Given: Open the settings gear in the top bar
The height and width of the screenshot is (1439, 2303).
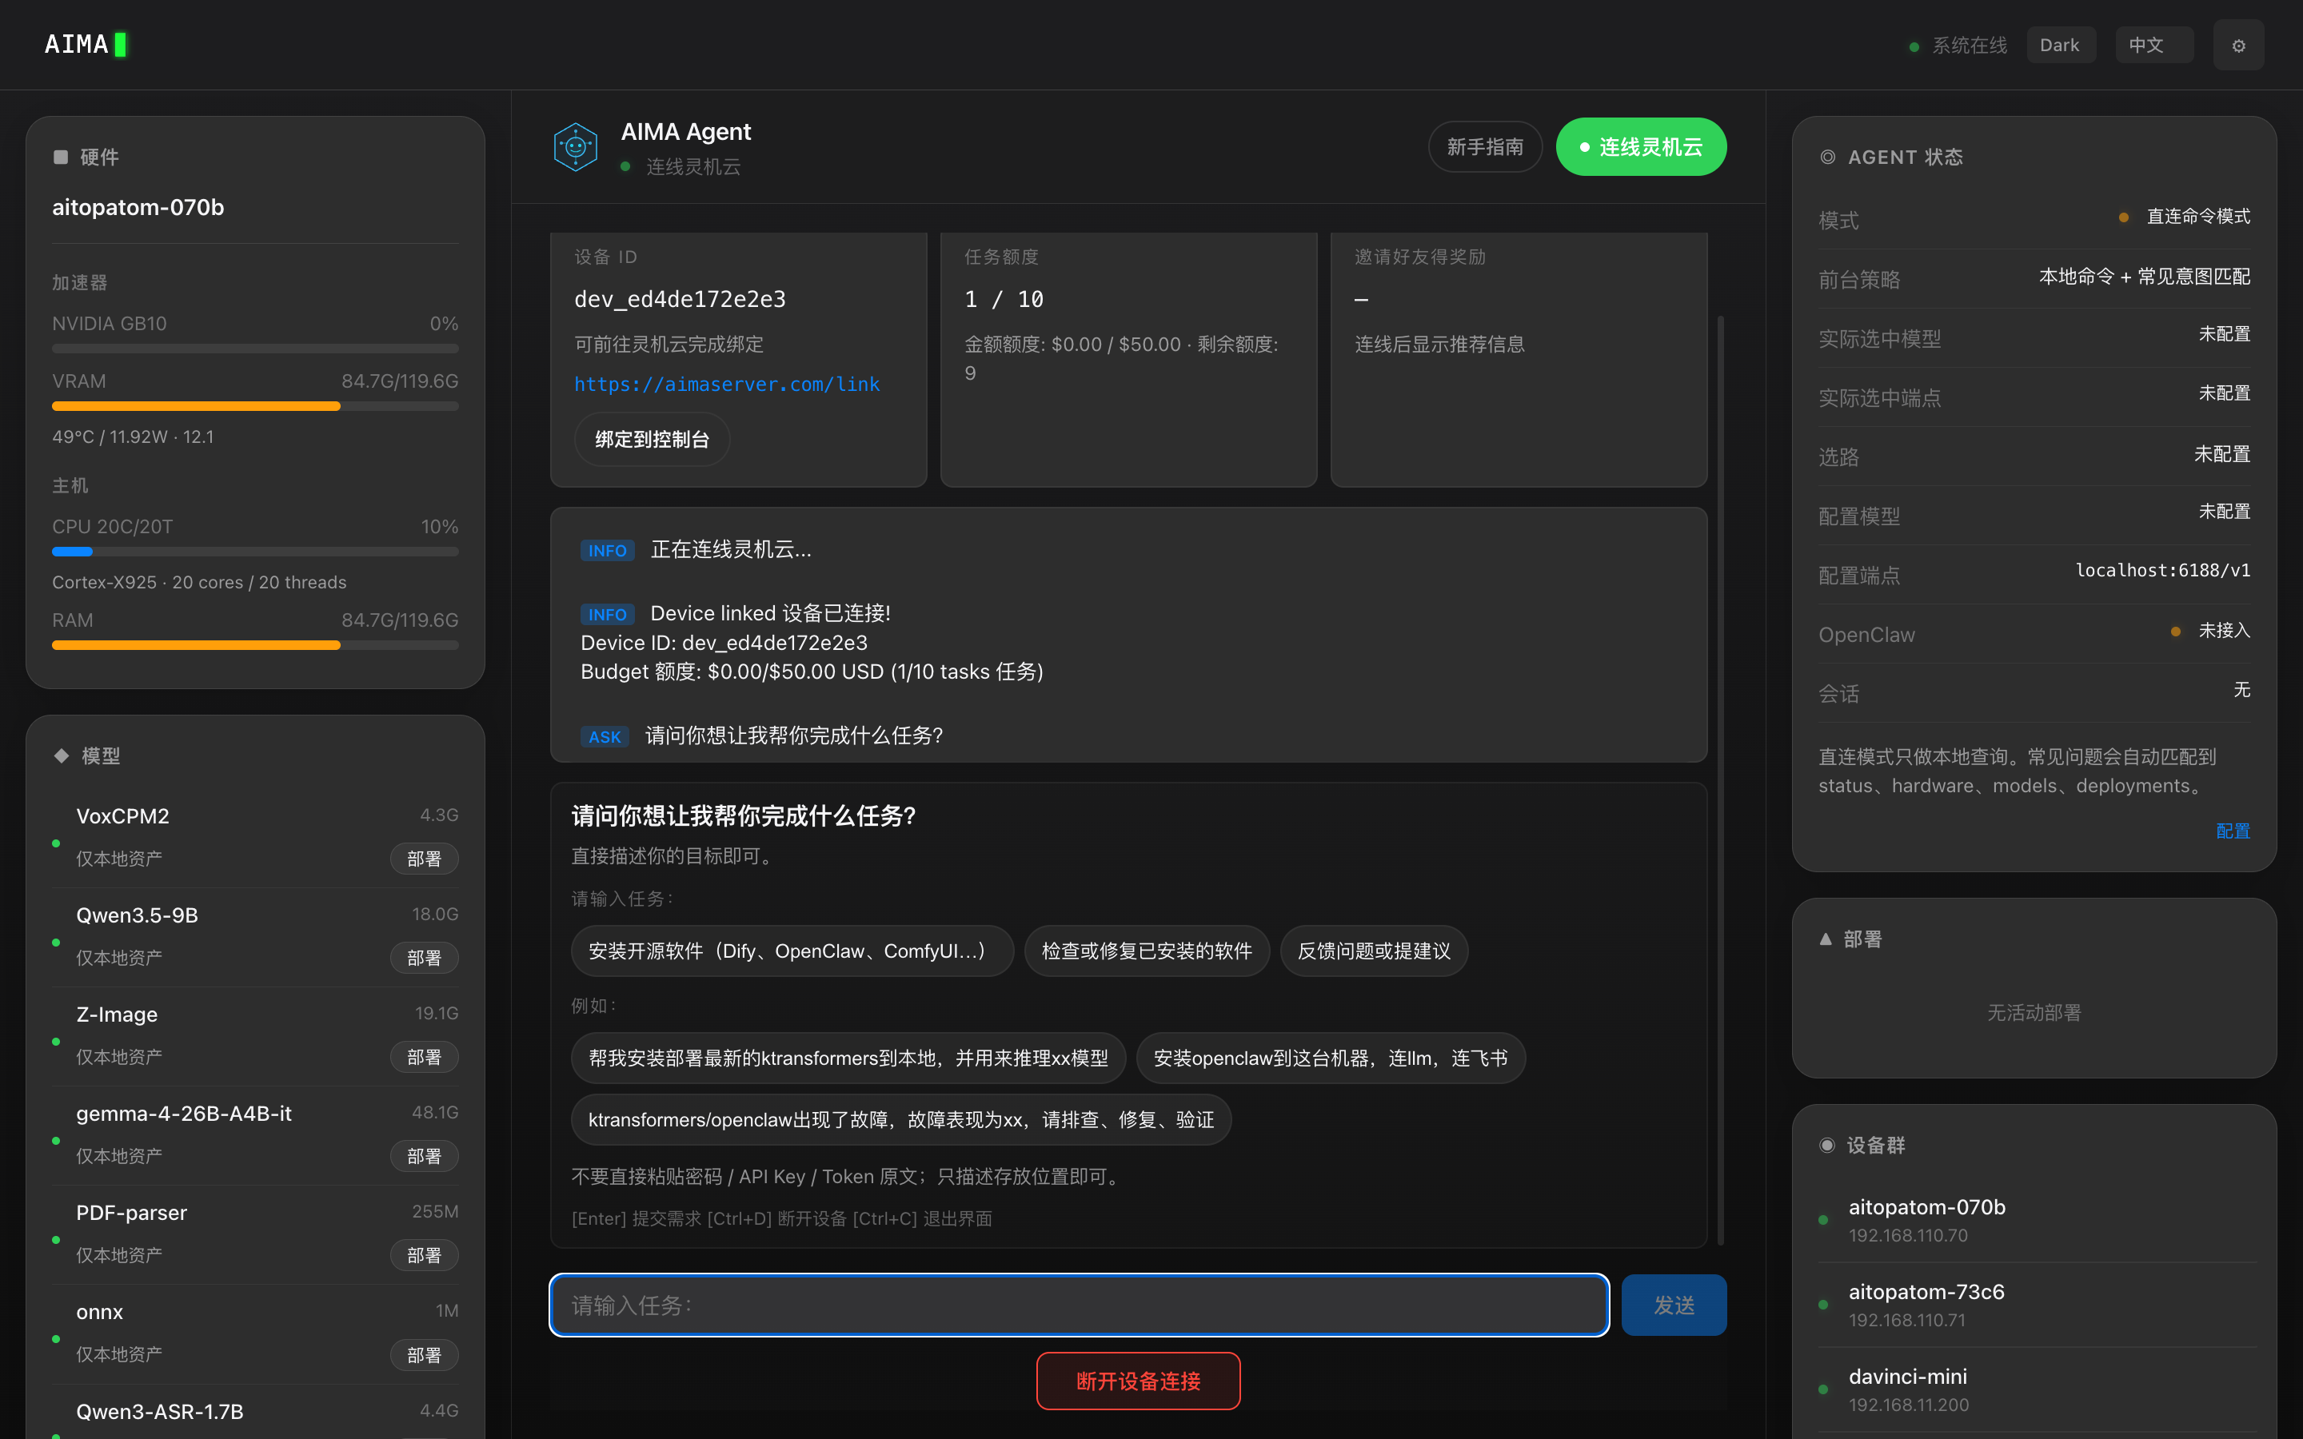Looking at the screenshot, I should (x=2238, y=44).
